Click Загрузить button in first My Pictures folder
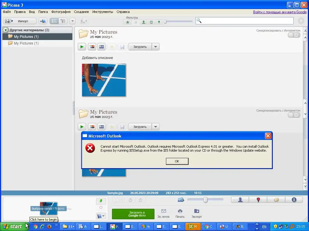The width and height of the screenshot is (309, 231). pyautogui.click(x=140, y=47)
